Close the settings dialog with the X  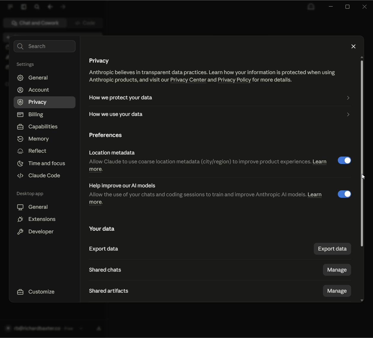click(353, 46)
